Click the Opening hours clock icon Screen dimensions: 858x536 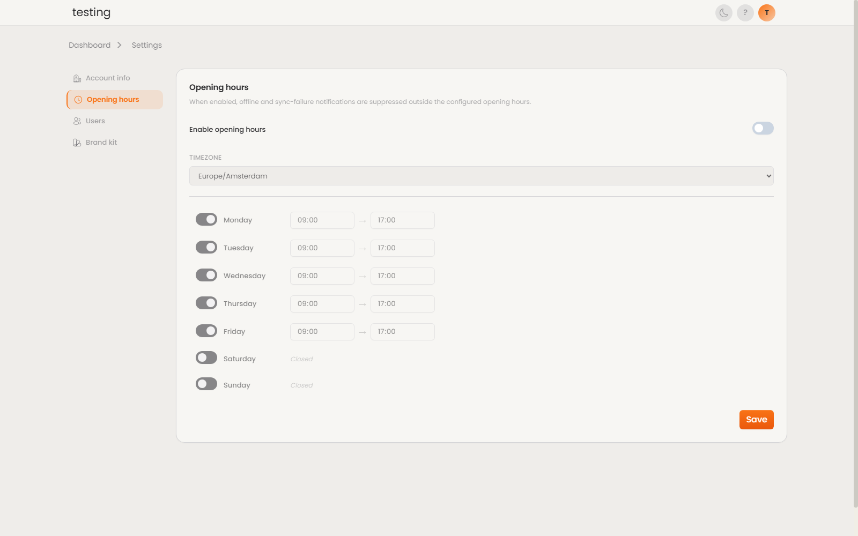78,100
